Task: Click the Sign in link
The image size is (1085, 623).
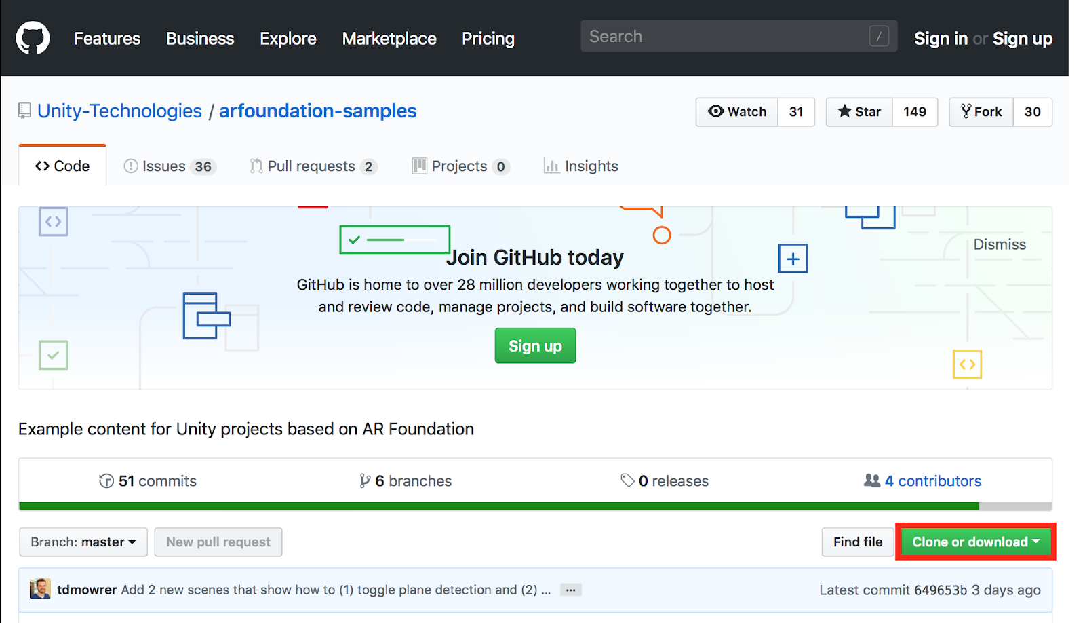Action: [941, 39]
